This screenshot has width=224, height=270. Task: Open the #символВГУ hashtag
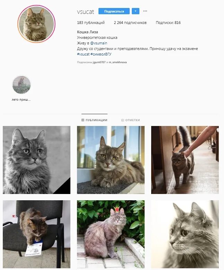(x=101, y=54)
